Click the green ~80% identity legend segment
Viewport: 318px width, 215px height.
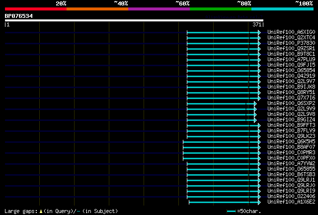(x=221, y=9)
